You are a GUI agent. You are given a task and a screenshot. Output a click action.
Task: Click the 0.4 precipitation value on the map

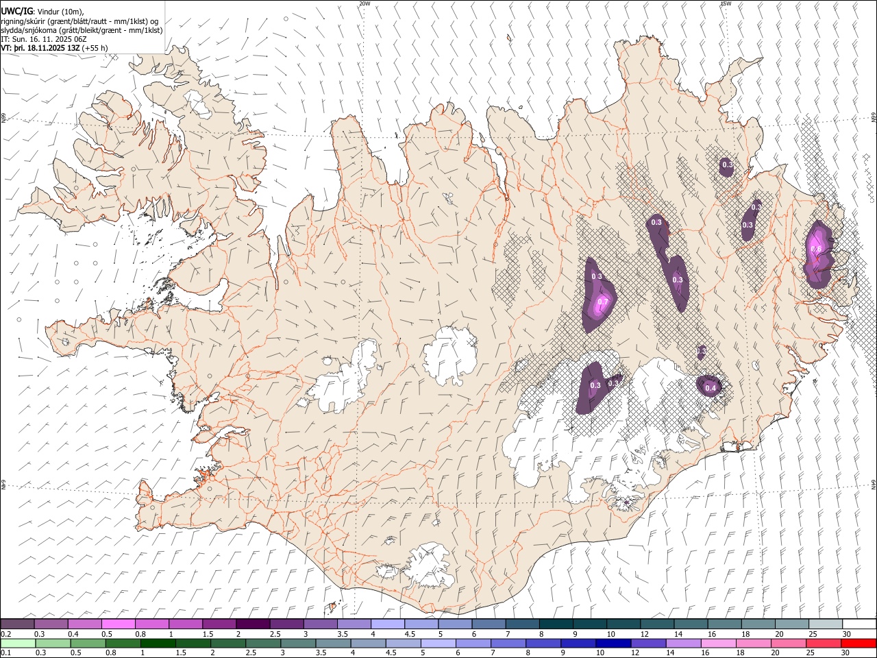coord(711,388)
